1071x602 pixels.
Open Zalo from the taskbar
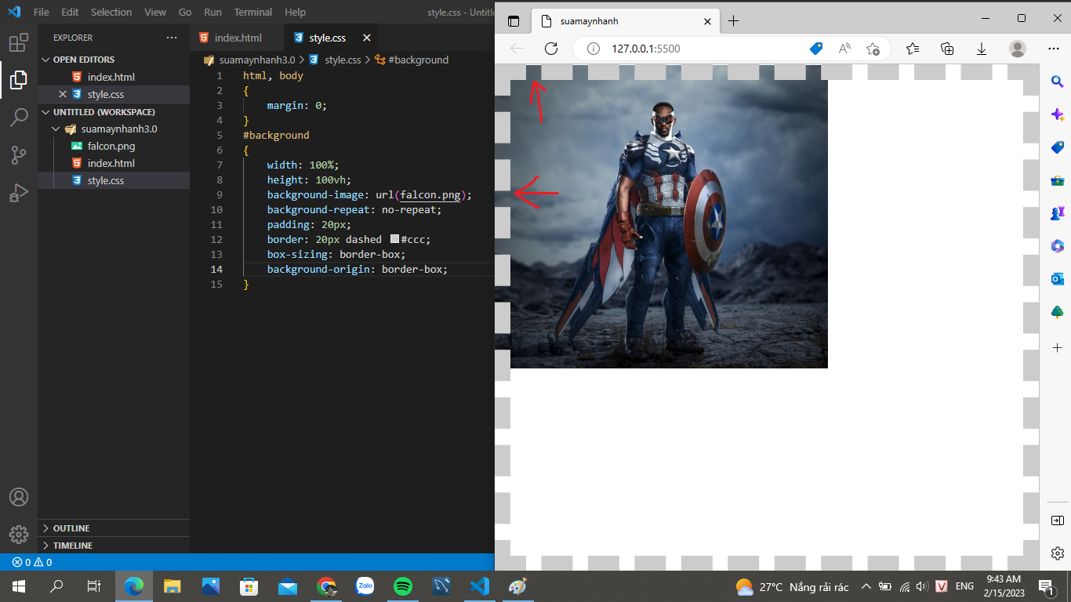point(365,586)
